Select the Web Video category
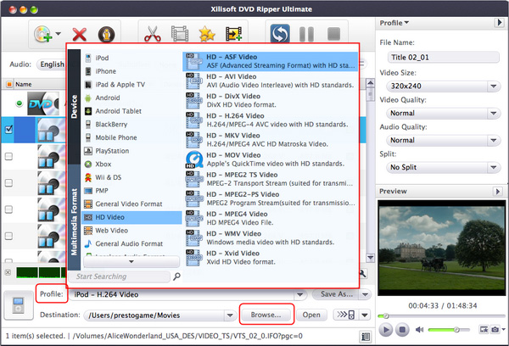This screenshot has height=346, width=509. pos(131,231)
